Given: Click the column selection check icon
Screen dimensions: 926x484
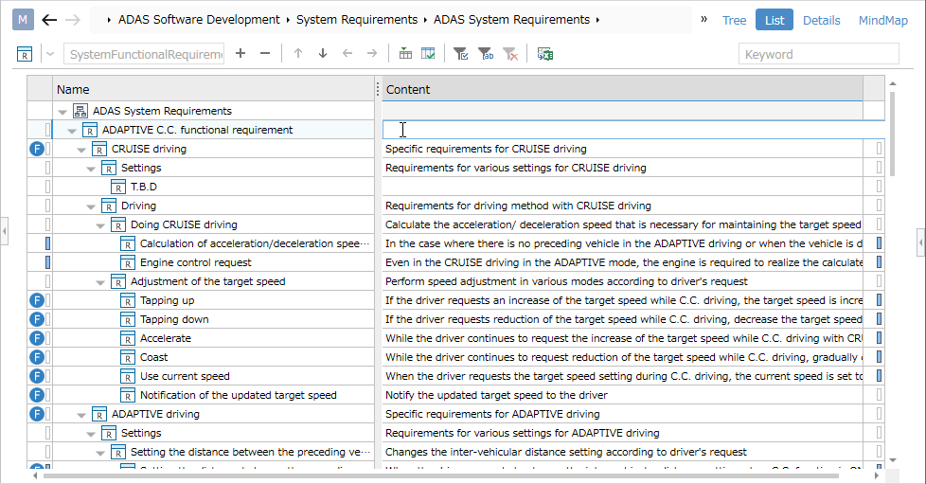Looking at the screenshot, I should [428, 54].
